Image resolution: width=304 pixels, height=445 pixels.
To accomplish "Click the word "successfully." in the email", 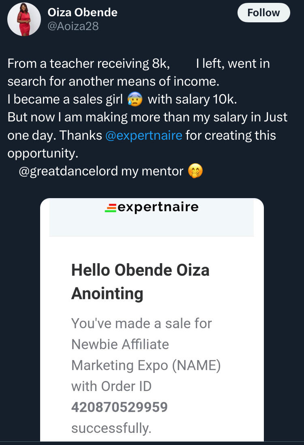I will 111,428.
